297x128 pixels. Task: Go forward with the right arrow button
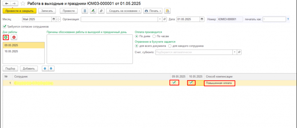click(x=15, y=3)
